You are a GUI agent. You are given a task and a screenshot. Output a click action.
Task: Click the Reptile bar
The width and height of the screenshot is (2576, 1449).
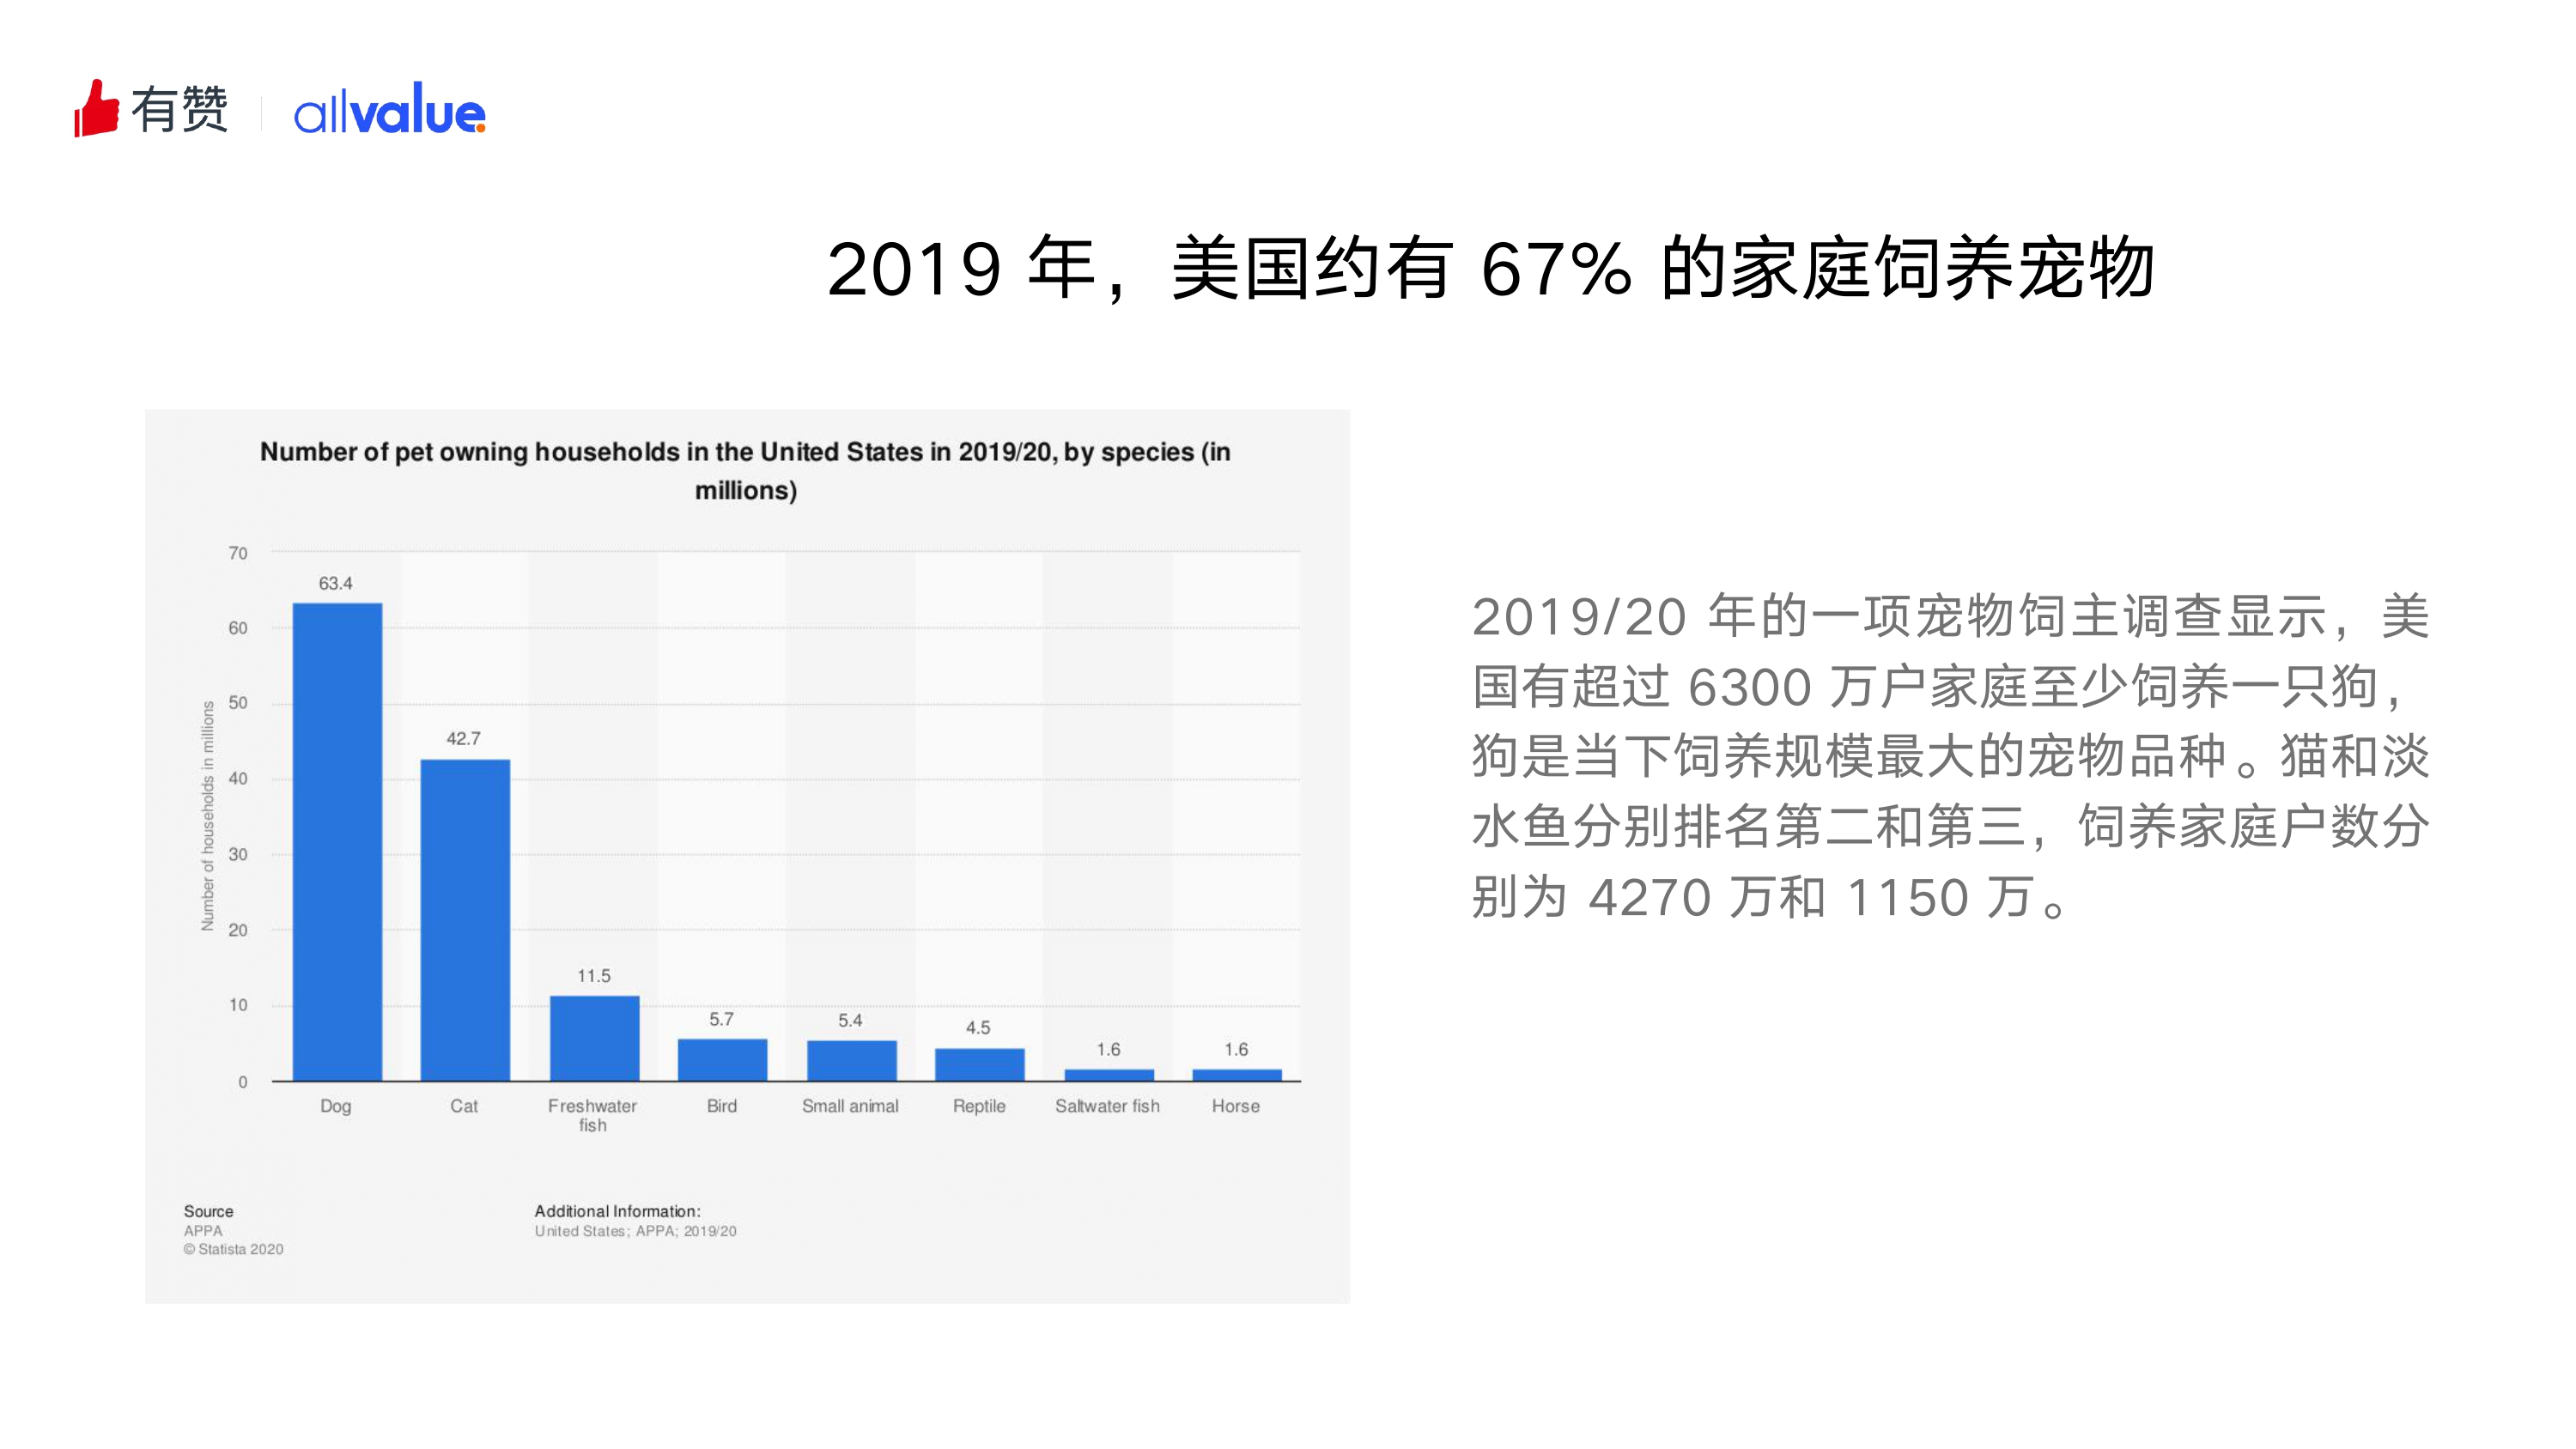(x=979, y=1064)
